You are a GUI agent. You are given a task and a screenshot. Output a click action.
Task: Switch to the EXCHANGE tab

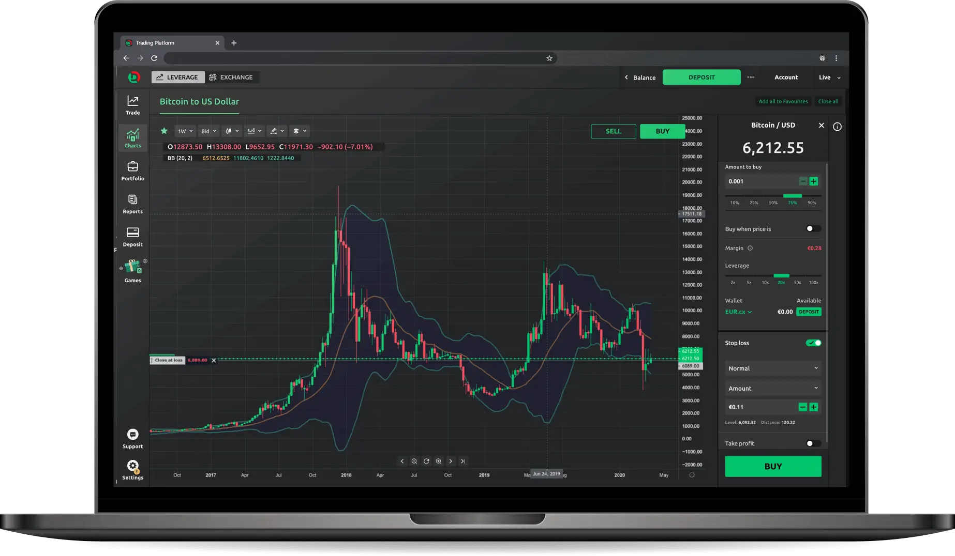(231, 78)
